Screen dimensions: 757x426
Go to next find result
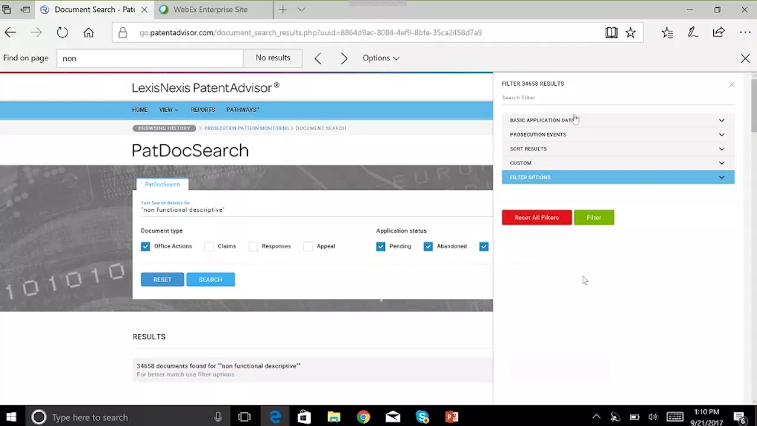344,58
